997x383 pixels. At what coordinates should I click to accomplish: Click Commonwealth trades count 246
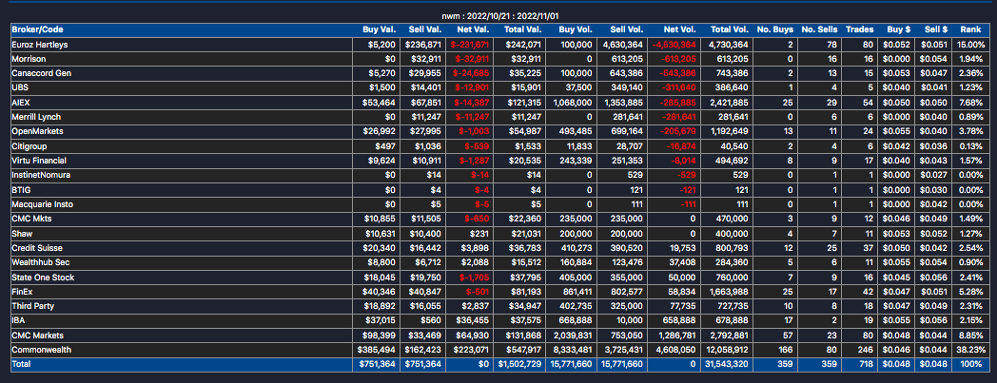tap(868, 350)
